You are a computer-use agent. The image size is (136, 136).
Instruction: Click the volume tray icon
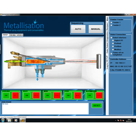[123, 120]
